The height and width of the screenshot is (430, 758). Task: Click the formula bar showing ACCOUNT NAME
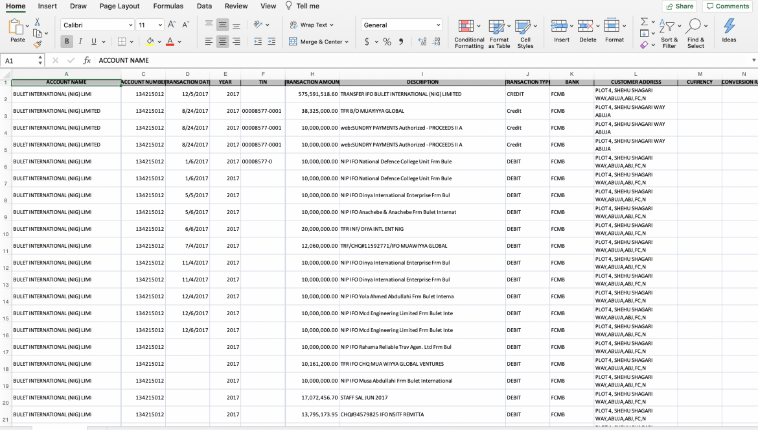(x=426, y=60)
